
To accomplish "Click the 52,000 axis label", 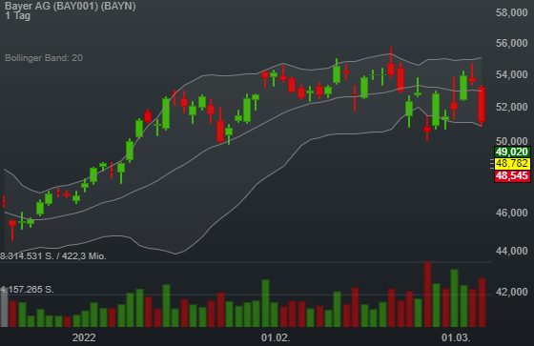I will click(512, 107).
